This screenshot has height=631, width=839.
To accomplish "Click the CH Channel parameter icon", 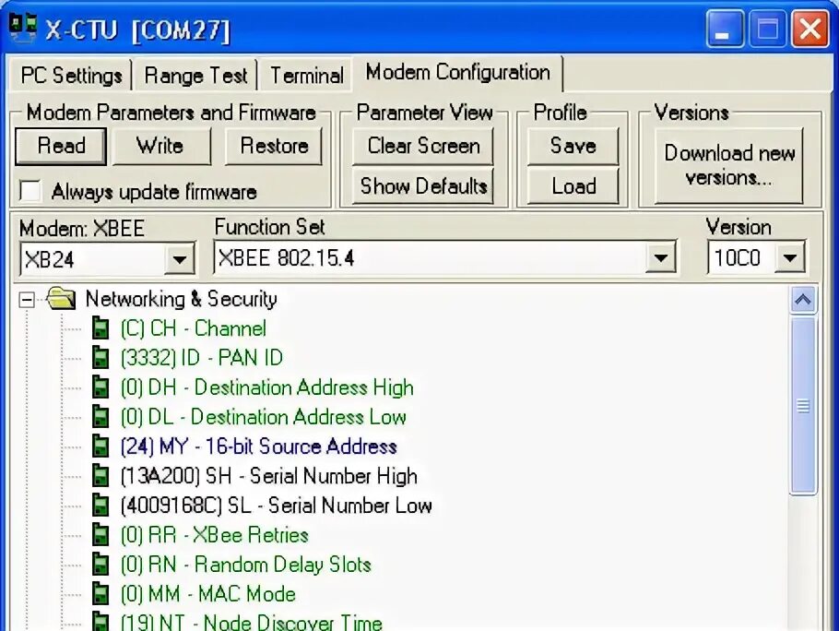I will pyautogui.click(x=100, y=328).
